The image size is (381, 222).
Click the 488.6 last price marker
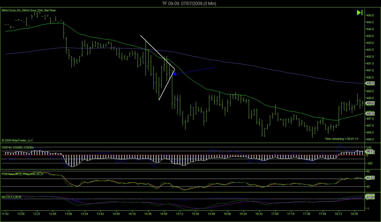pyautogui.click(x=370, y=103)
